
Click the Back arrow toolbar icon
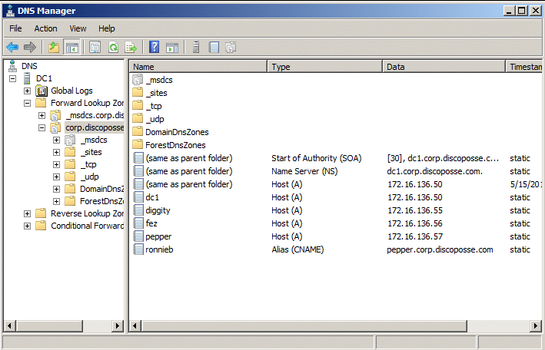pyautogui.click(x=13, y=48)
